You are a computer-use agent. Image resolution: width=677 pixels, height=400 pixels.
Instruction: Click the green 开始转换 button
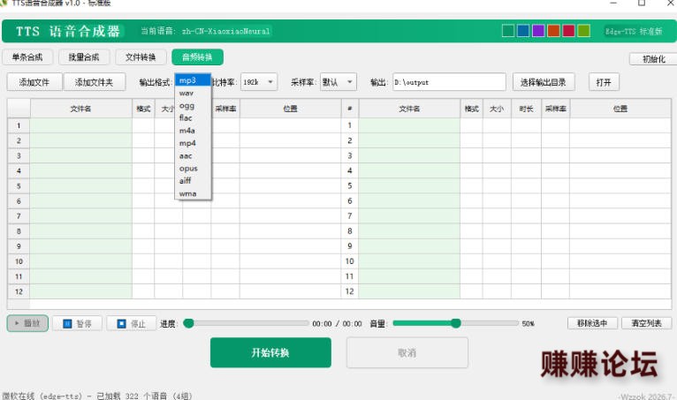[x=270, y=352]
